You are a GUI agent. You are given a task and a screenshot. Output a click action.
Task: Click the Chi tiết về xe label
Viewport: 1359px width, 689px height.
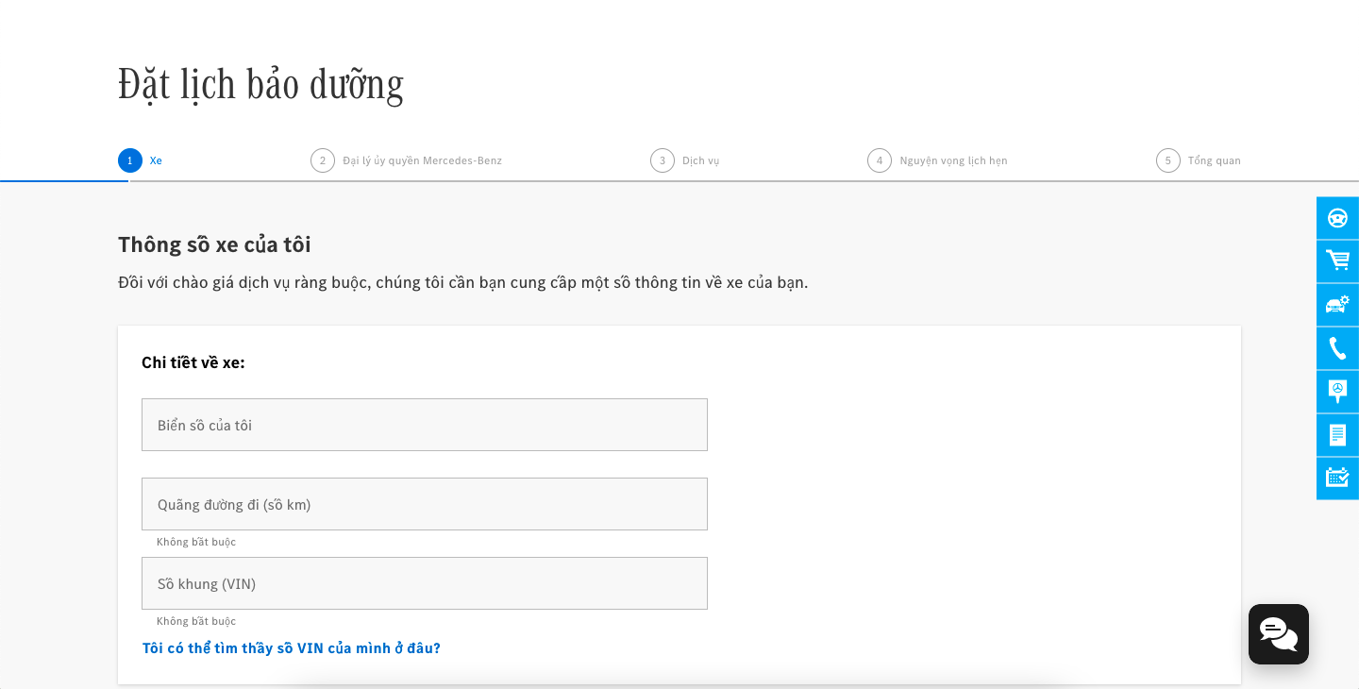pos(193,362)
